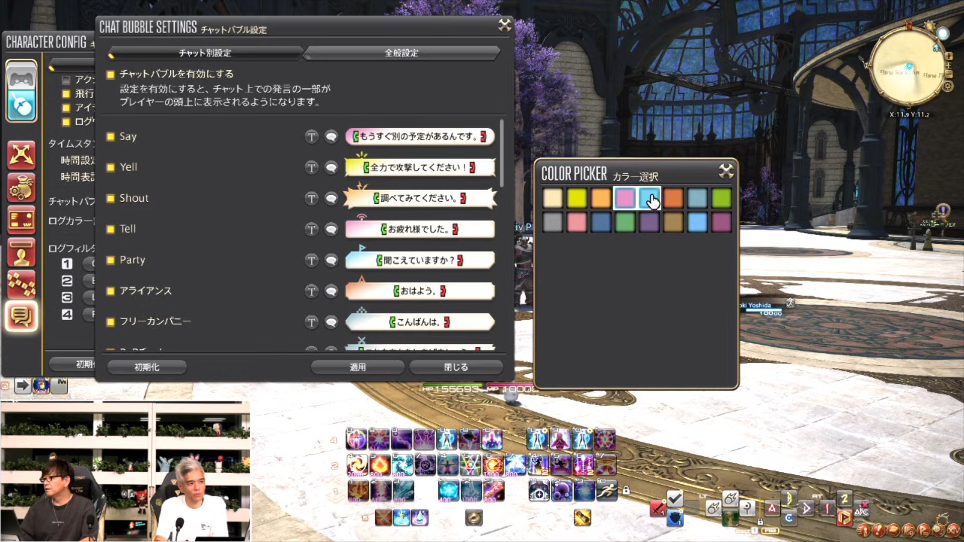Pick the purple swatch in the second row

coord(649,222)
